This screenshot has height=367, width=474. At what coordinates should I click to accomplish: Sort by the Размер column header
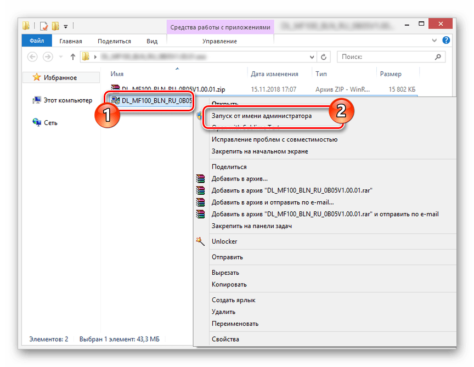click(x=391, y=74)
